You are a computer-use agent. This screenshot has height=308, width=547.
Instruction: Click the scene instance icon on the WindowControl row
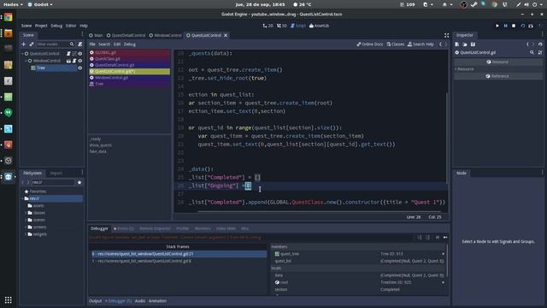(x=68, y=61)
